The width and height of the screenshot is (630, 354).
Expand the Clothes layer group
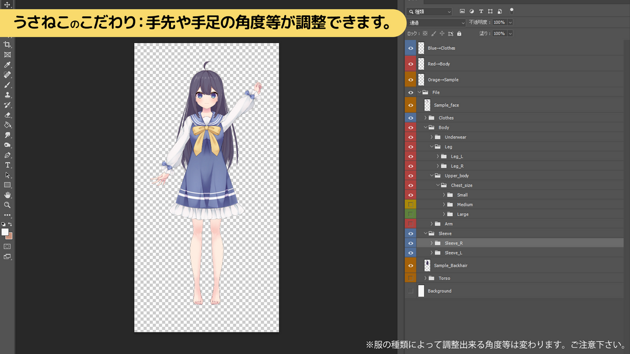(426, 117)
